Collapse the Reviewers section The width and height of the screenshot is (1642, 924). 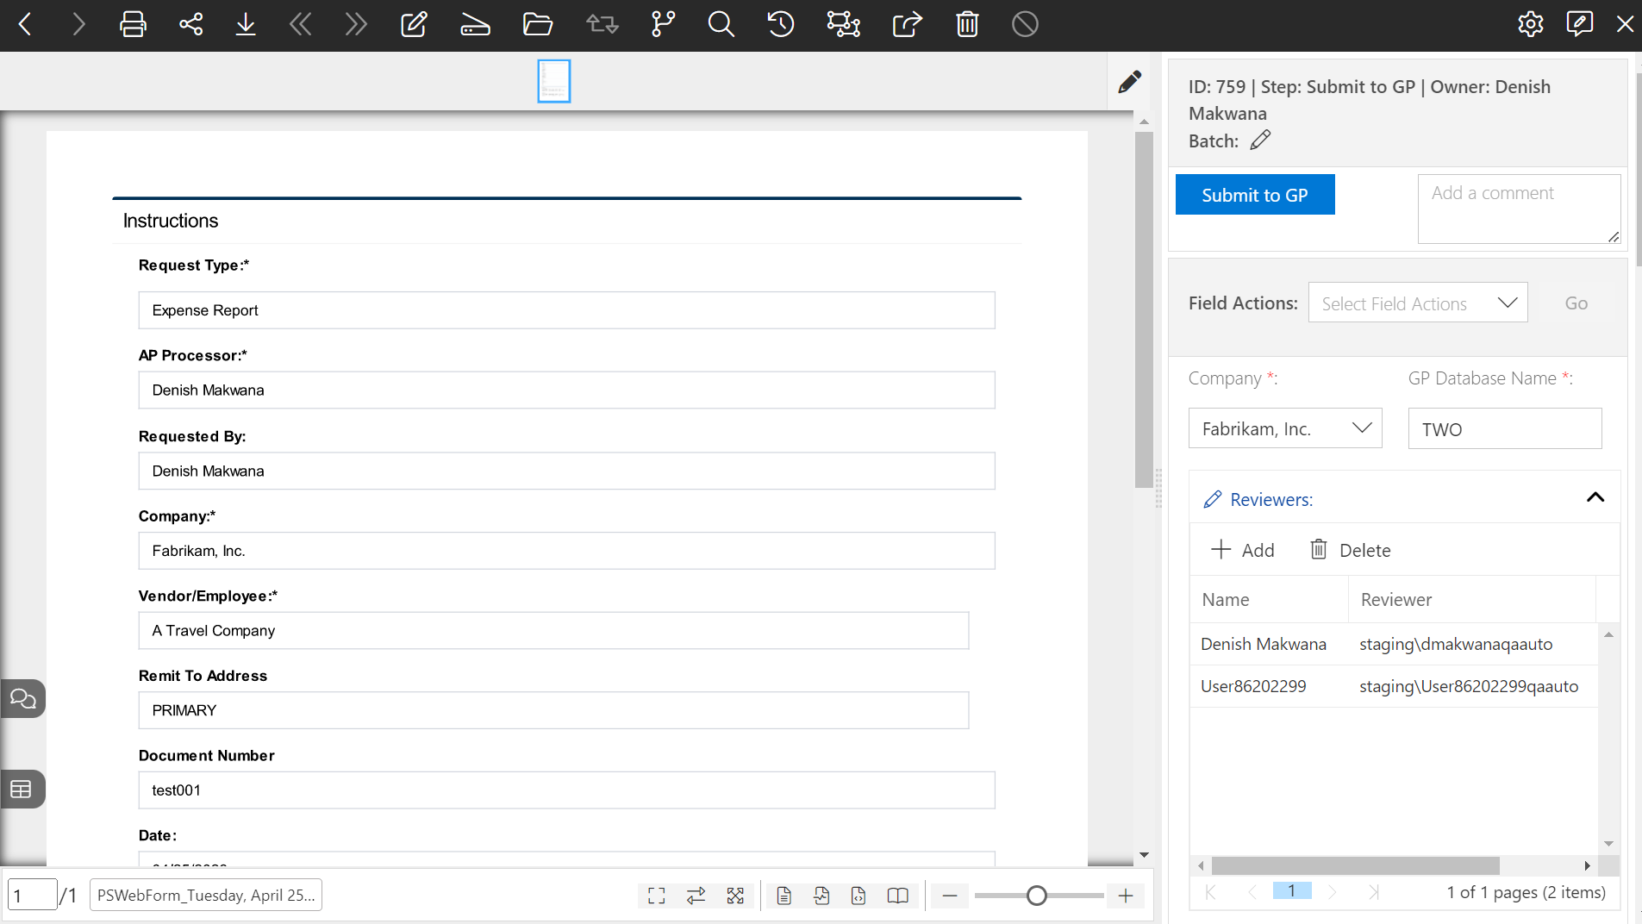tap(1595, 497)
